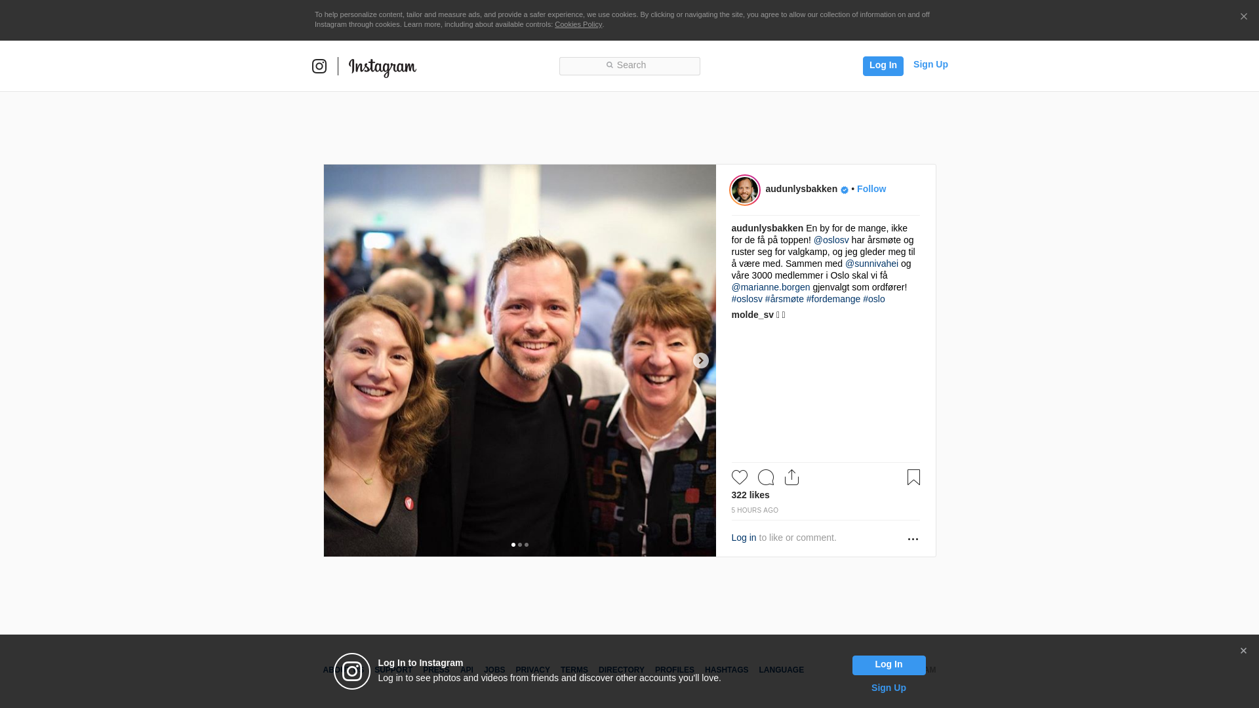Open the #fordemange hashtag
Viewport: 1259px width, 708px height.
coord(833,299)
